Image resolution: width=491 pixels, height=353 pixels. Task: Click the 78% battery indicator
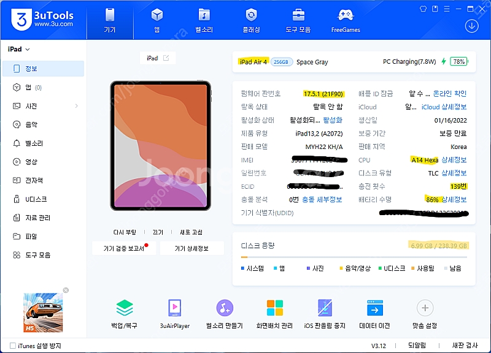tap(458, 62)
